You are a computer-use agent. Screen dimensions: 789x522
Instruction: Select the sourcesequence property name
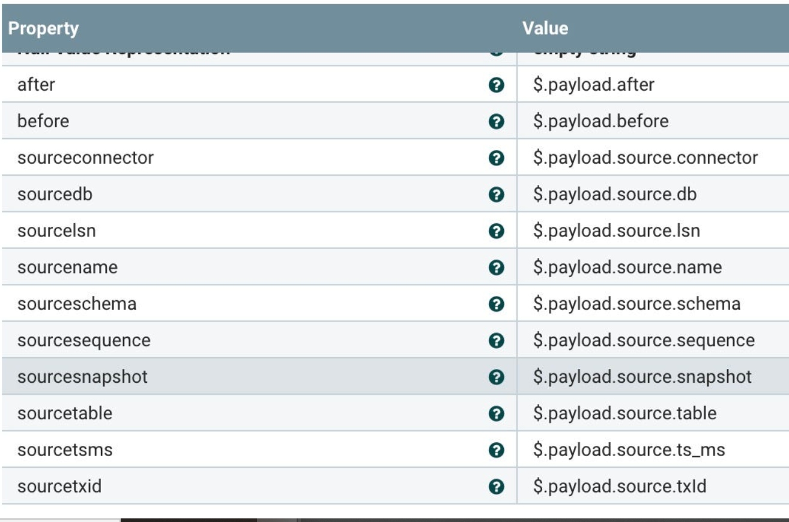point(84,341)
